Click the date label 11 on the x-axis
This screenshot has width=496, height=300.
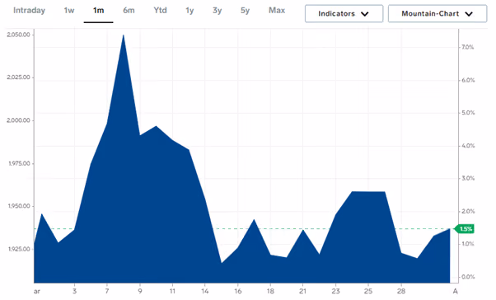point(172,291)
